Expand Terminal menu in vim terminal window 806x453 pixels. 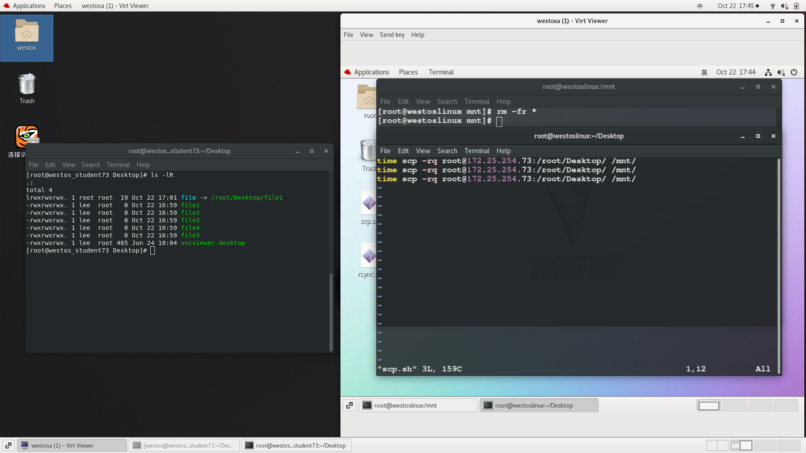pyautogui.click(x=476, y=151)
